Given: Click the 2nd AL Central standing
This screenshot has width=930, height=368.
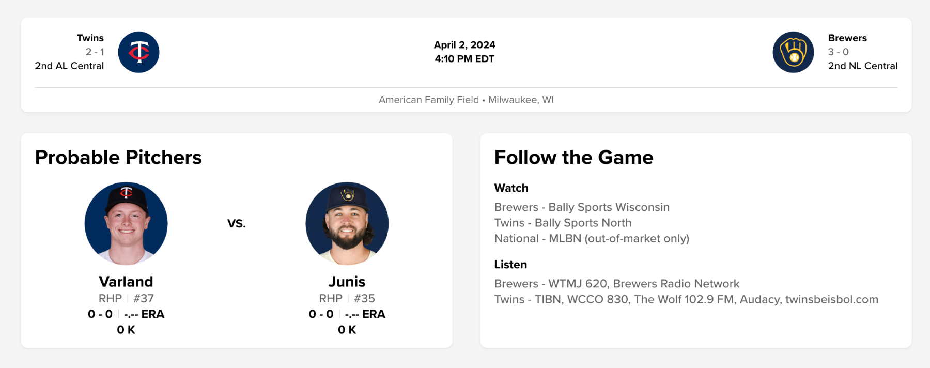Looking at the screenshot, I should (69, 66).
